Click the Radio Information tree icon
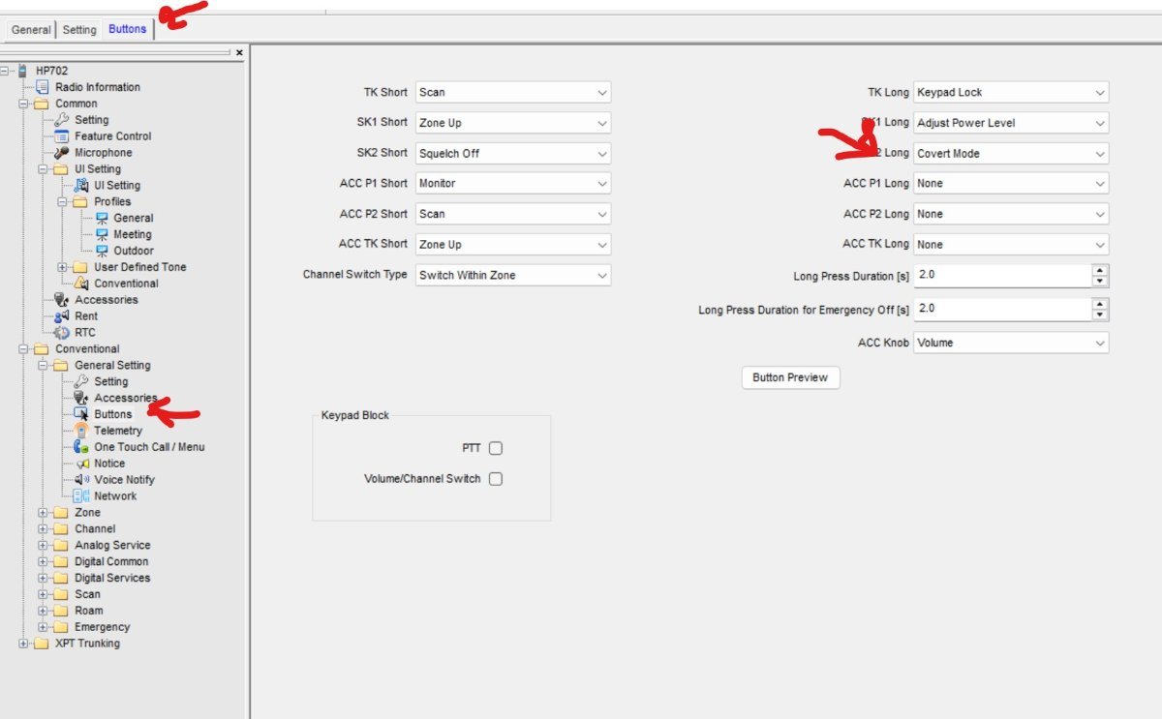This screenshot has width=1162, height=719. click(x=43, y=87)
